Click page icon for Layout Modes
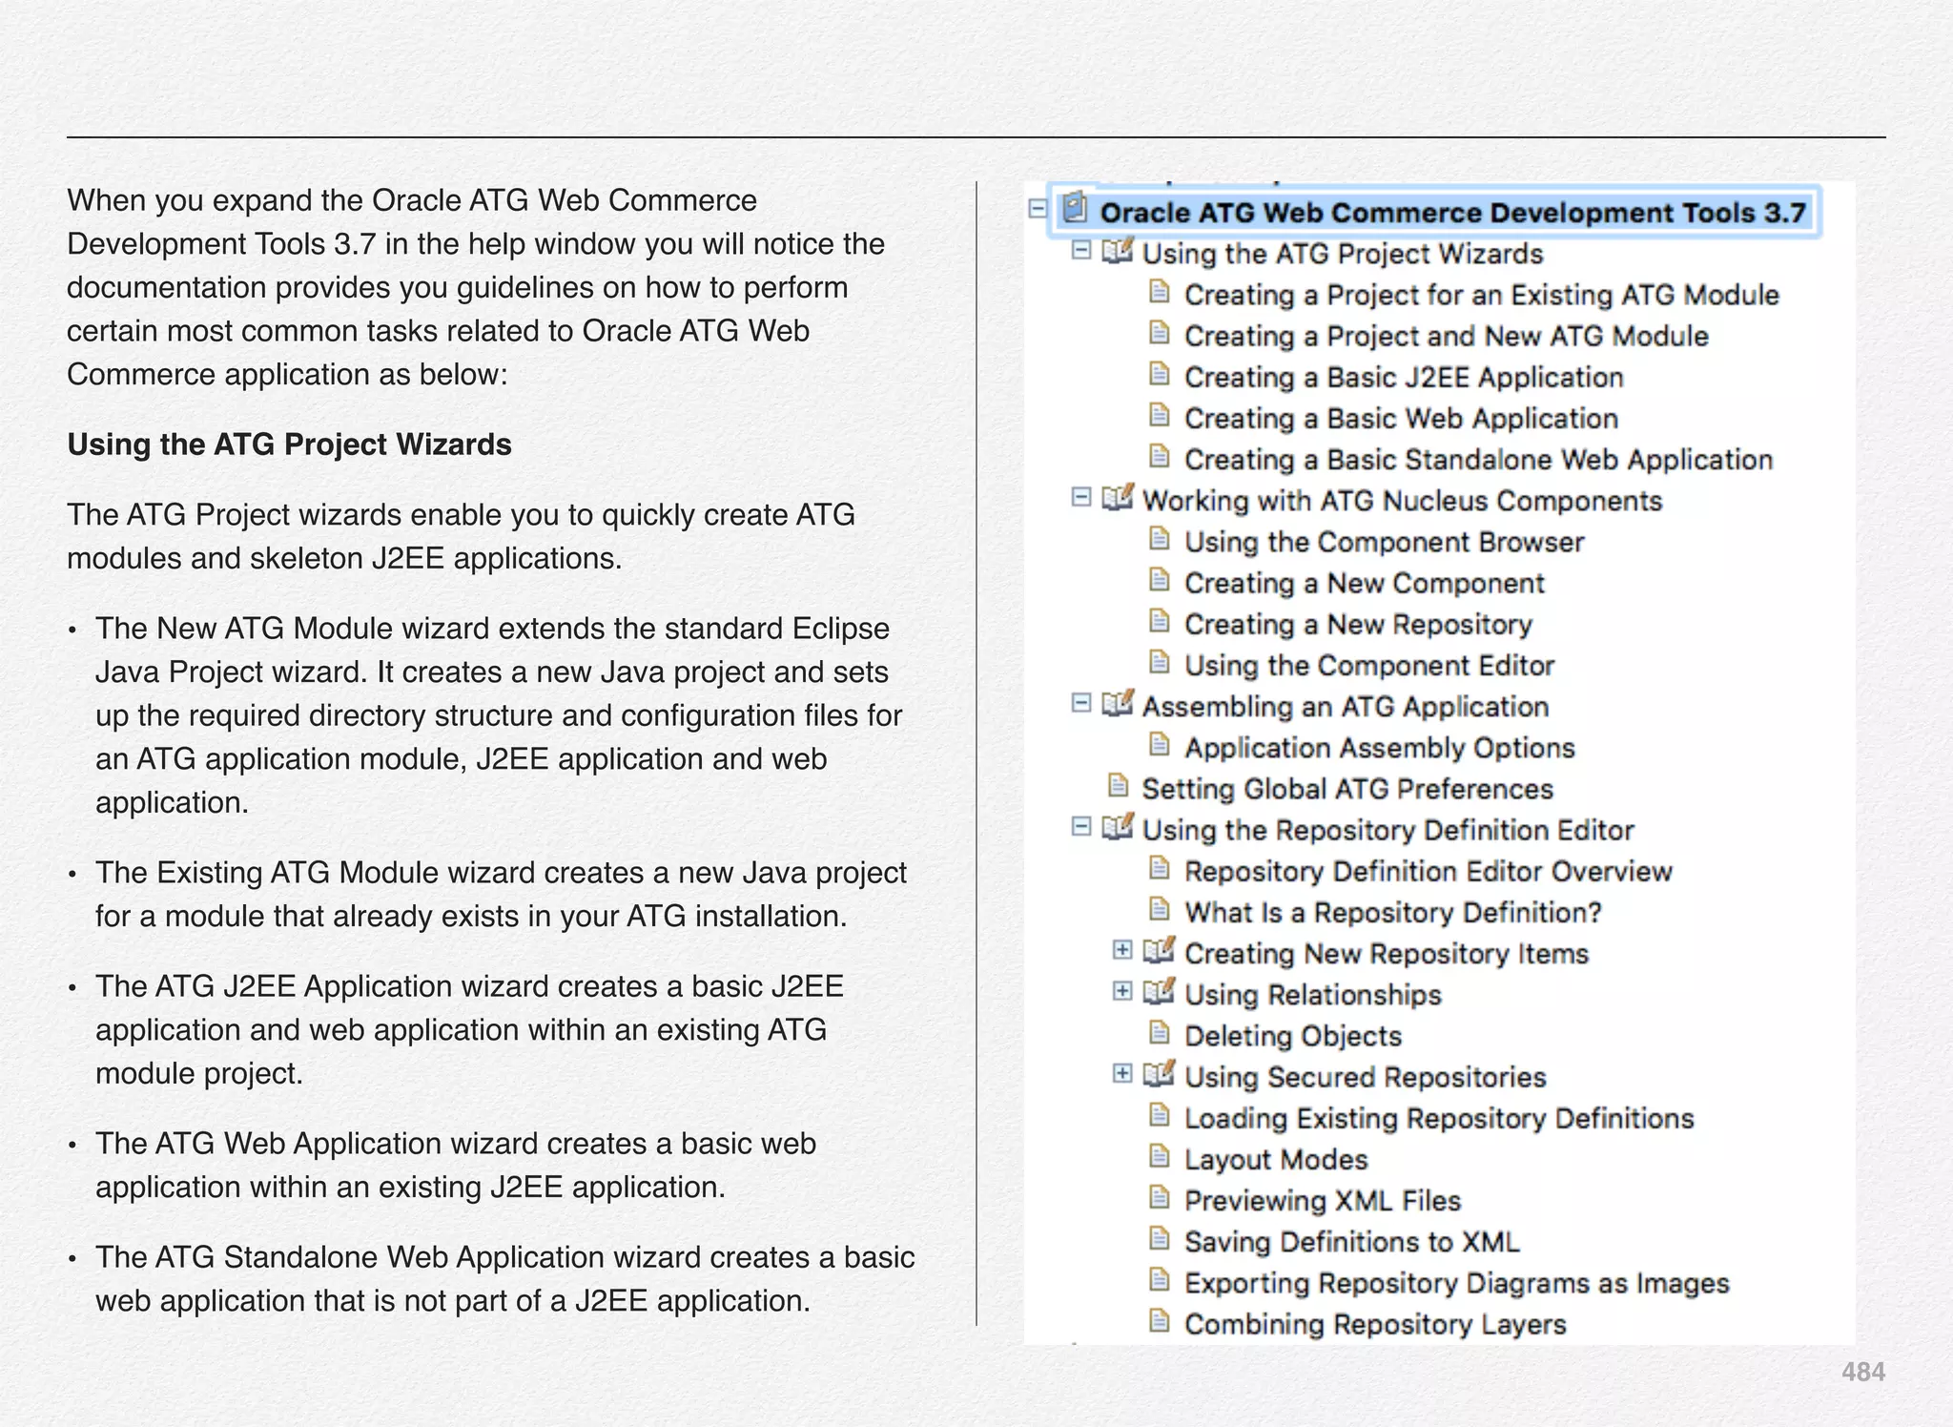This screenshot has width=1953, height=1427. pyautogui.click(x=1160, y=1156)
